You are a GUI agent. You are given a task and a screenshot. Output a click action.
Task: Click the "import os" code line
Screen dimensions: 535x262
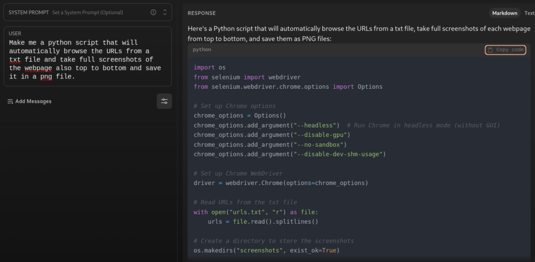[x=210, y=67]
